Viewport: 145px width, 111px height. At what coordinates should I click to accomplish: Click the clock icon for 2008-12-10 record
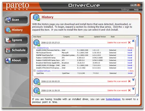point(37,82)
